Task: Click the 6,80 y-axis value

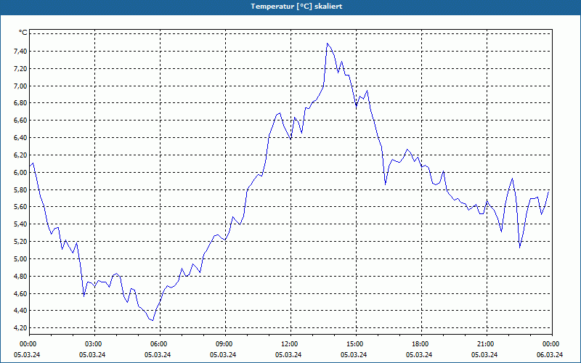Action: coord(20,103)
